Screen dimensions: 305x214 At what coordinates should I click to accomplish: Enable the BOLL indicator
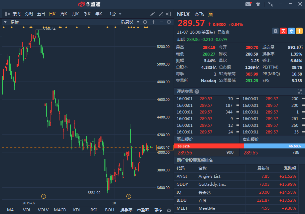click(110, 210)
